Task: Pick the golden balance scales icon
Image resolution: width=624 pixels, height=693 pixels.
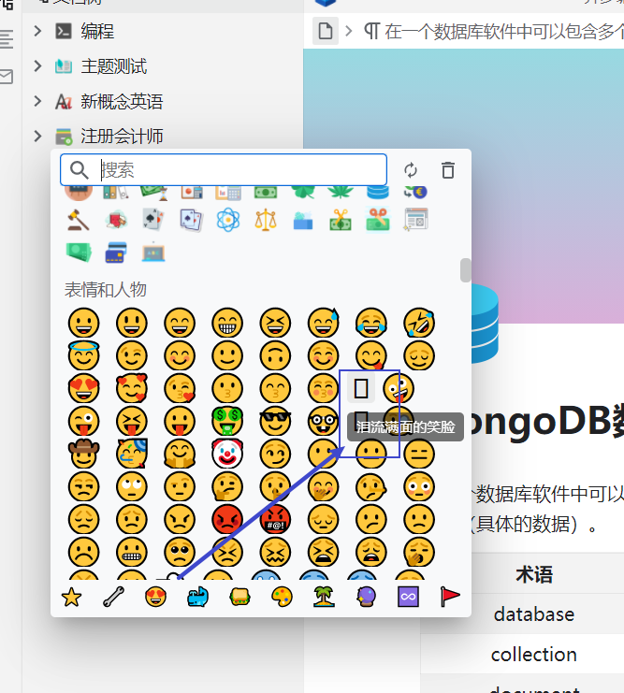Action: coord(266,220)
